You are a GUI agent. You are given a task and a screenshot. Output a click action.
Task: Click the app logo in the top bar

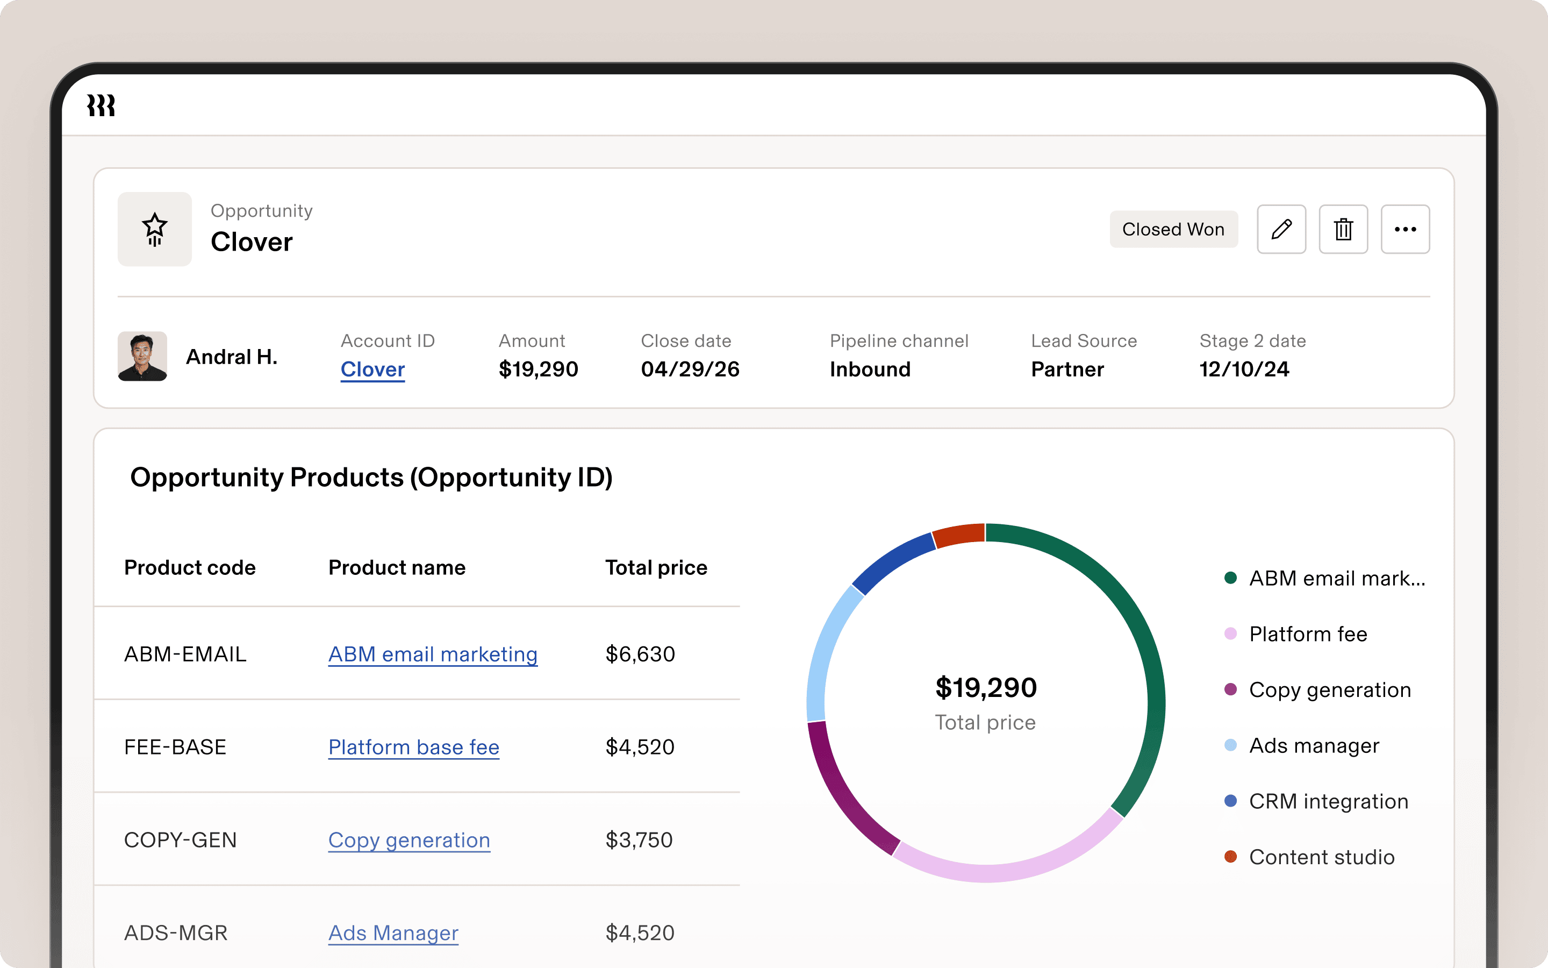point(101,105)
